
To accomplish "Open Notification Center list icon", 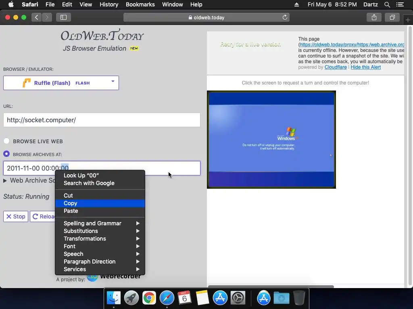I will [x=400, y=4].
